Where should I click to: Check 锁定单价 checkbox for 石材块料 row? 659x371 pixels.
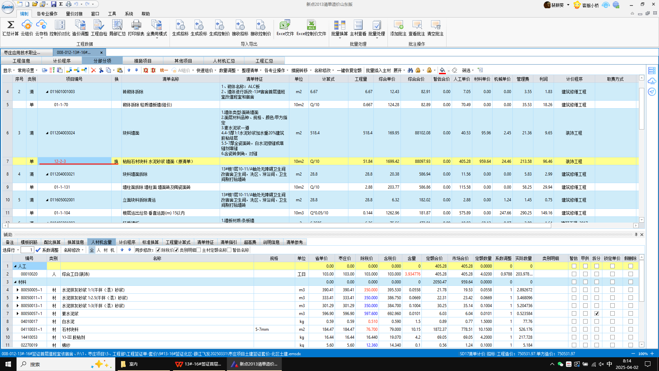pos(612,329)
